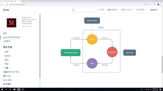Viewport: 163px width, 91px height.
Task: Click the Vuex site title
Action: click(x=6, y=10)
